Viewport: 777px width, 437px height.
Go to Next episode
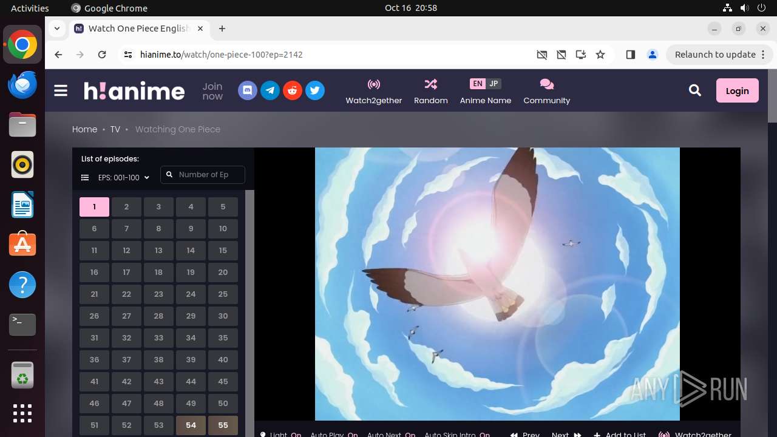point(566,435)
